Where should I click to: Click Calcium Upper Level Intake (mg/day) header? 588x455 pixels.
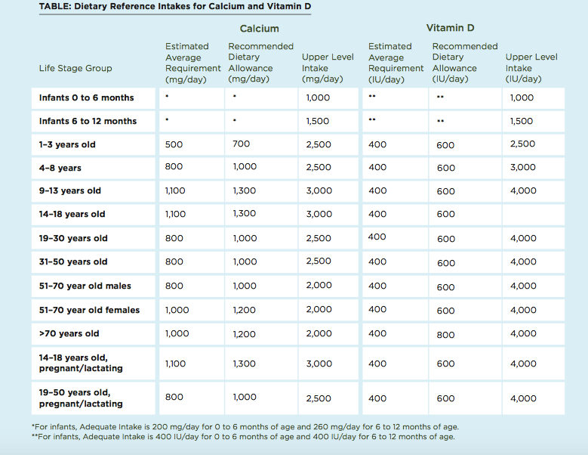click(328, 68)
